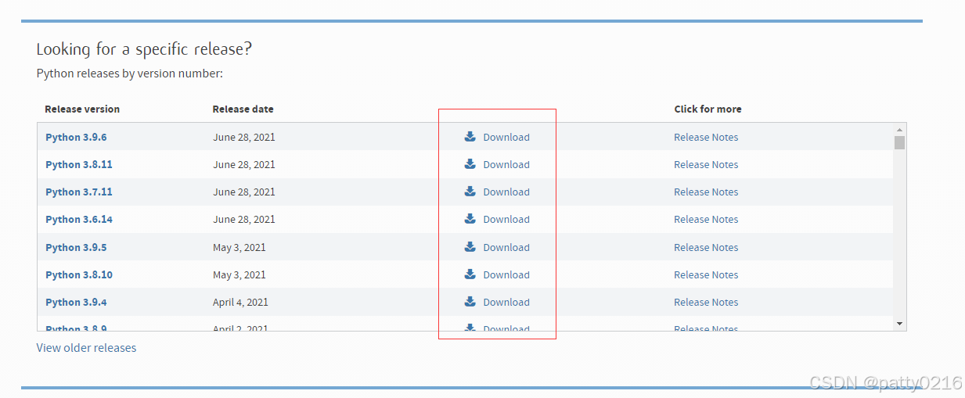Click the heading Looking for a specific release?
This screenshot has height=398, width=965.
(144, 49)
